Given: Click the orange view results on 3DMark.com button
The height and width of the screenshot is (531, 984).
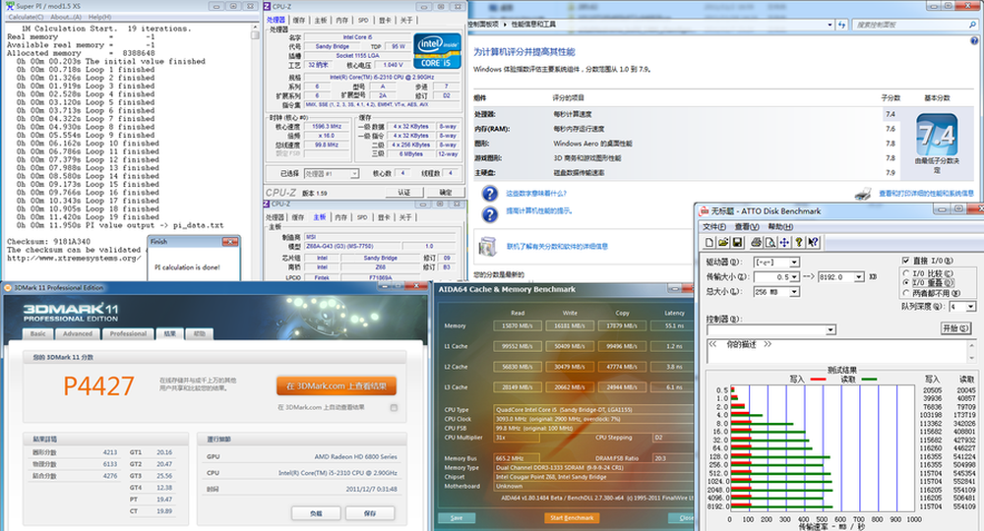Looking at the screenshot, I should tap(337, 386).
